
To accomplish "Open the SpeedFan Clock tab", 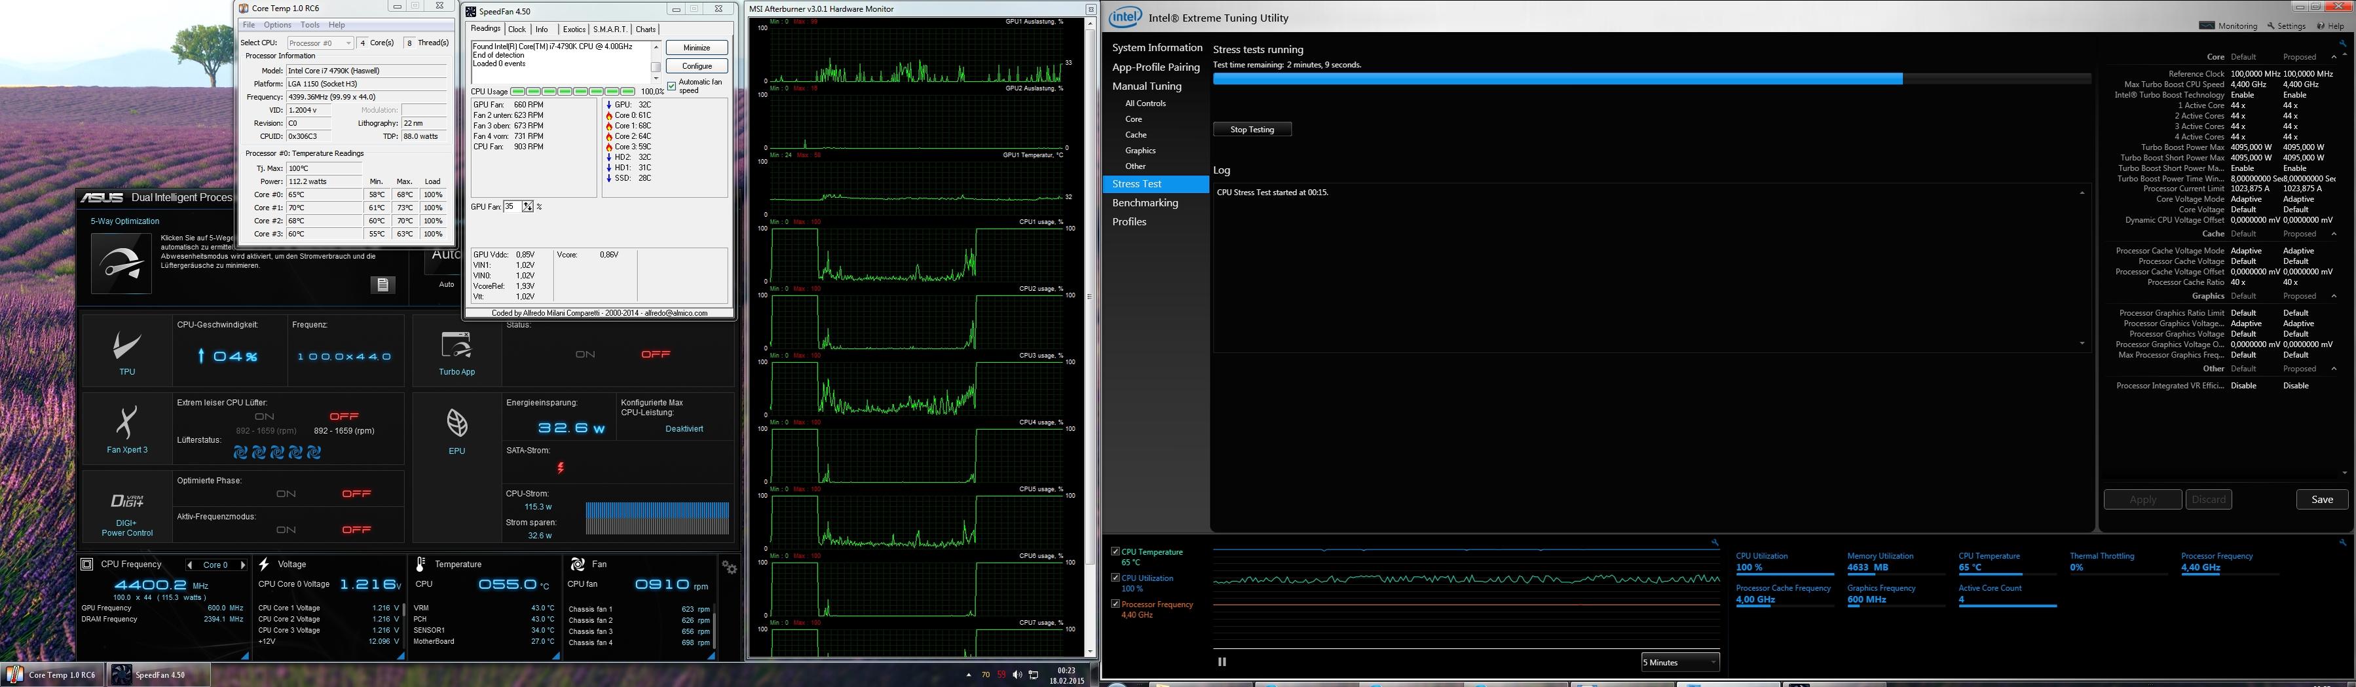I will click(x=517, y=29).
